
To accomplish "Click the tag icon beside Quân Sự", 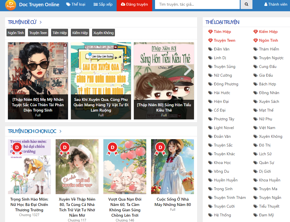I will [x=256, y=163].
